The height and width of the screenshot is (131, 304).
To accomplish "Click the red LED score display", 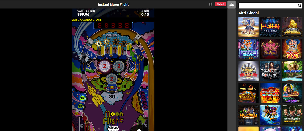I will point(113,25).
